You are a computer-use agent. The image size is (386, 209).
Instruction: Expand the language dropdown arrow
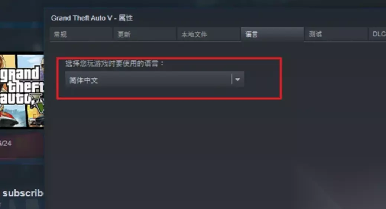[237, 80]
